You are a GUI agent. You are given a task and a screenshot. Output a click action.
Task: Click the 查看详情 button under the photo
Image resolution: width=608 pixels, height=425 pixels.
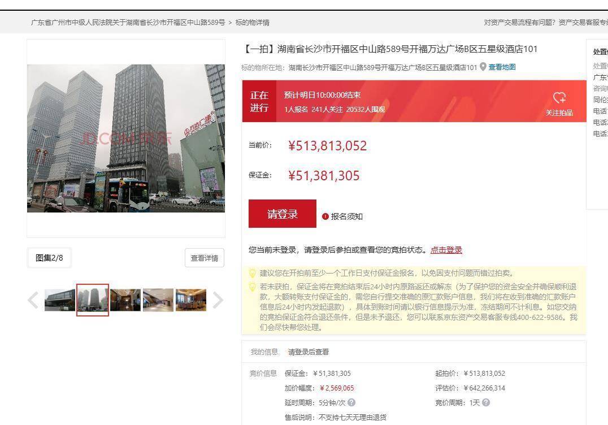[x=205, y=258]
